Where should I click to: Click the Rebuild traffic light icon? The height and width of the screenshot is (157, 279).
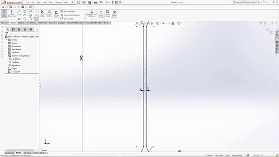point(112,2)
